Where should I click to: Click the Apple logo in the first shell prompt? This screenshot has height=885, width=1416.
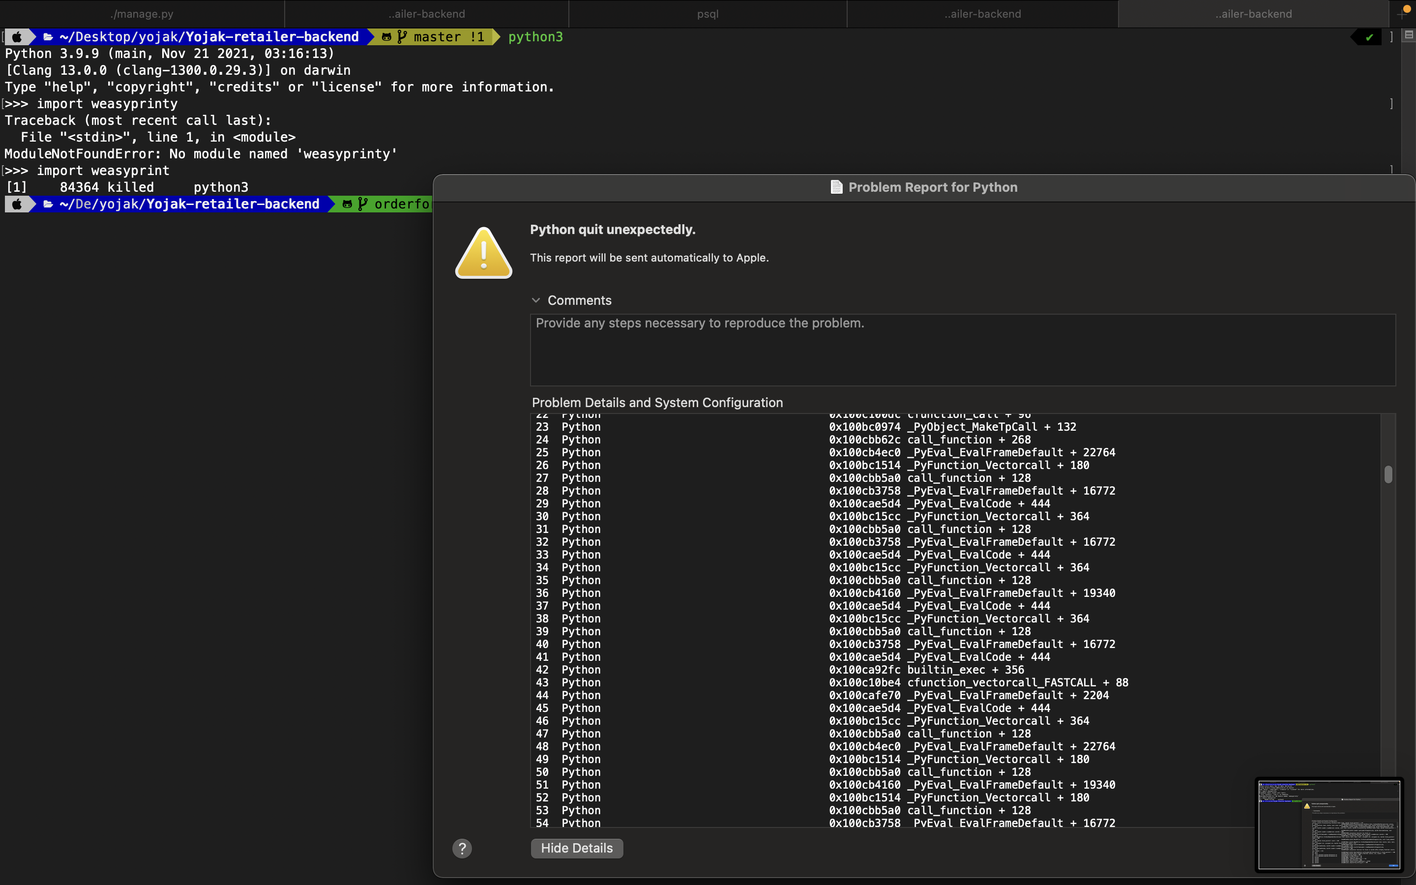pyautogui.click(x=18, y=36)
